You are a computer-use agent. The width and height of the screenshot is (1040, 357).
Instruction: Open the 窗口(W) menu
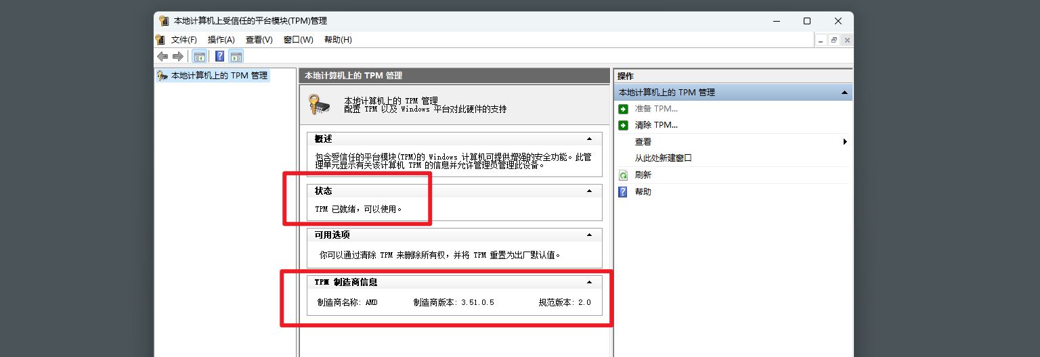coord(298,40)
